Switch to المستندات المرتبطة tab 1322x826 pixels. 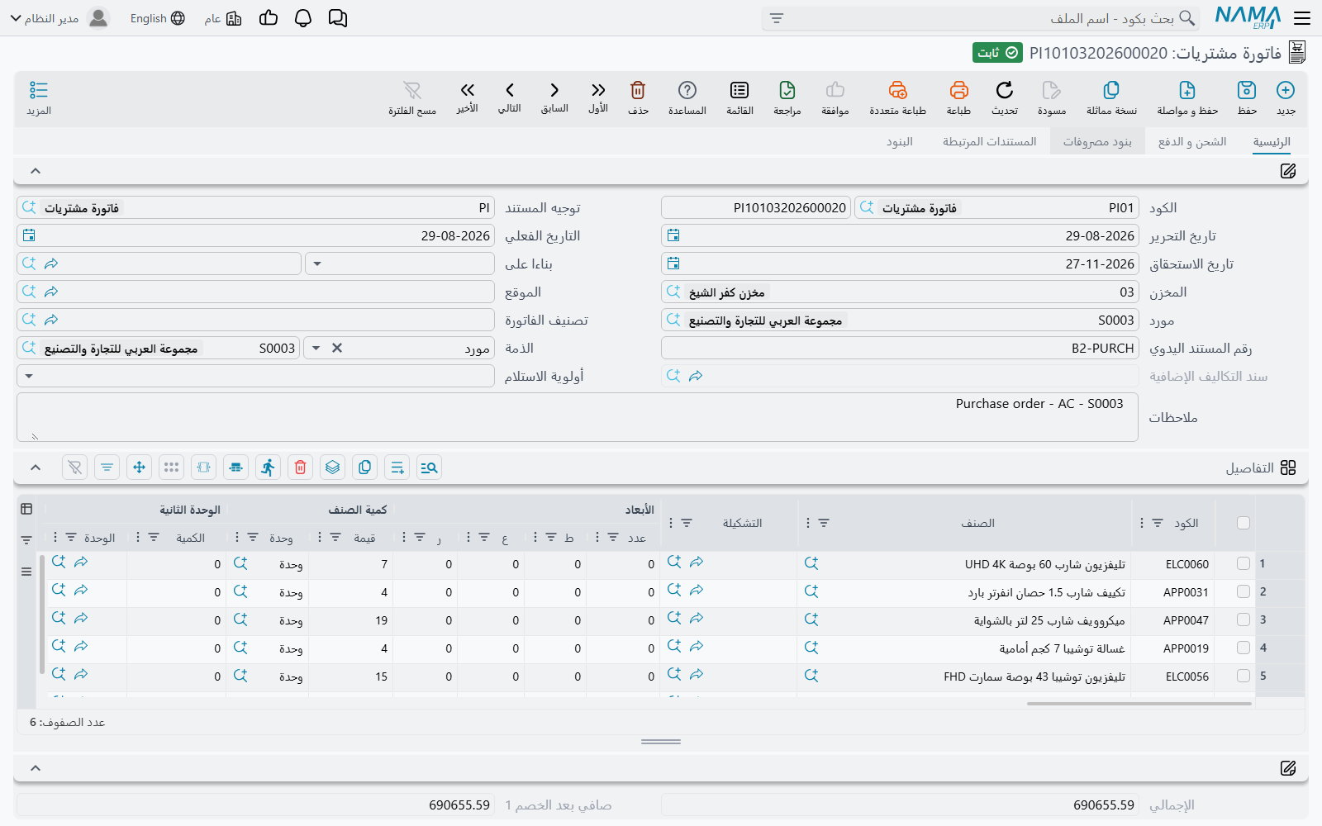(990, 142)
